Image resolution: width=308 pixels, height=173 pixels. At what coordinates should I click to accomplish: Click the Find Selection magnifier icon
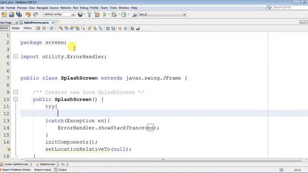click(61, 28)
